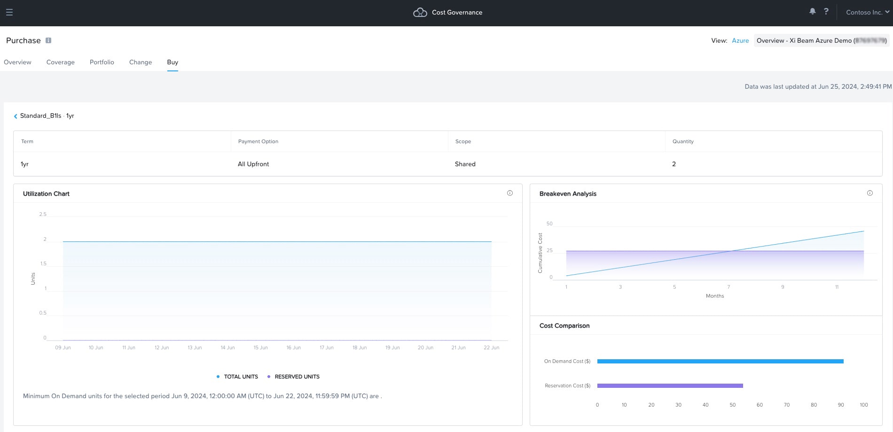Image resolution: width=893 pixels, height=432 pixels.
Task: Select the Buy tab
Action: tap(172, 62)
